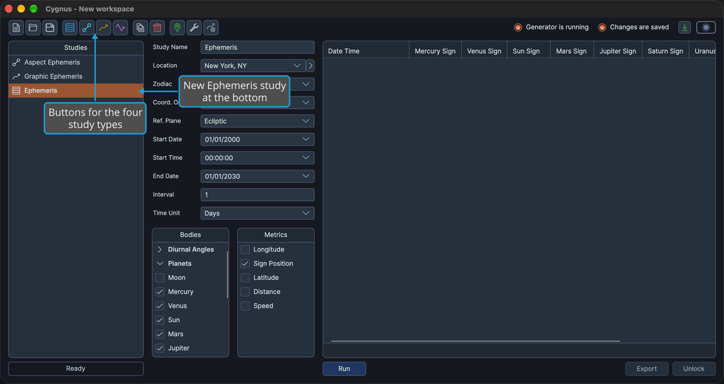The height and width of the screenshot is (384, 724).
Task: Save the workspace with the floppy disk icon
Action: (x=50, y=28)
